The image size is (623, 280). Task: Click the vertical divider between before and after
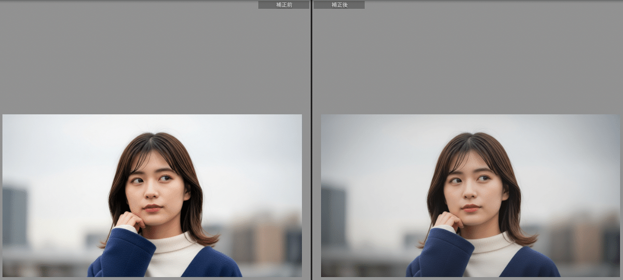[x=311, y=140]
